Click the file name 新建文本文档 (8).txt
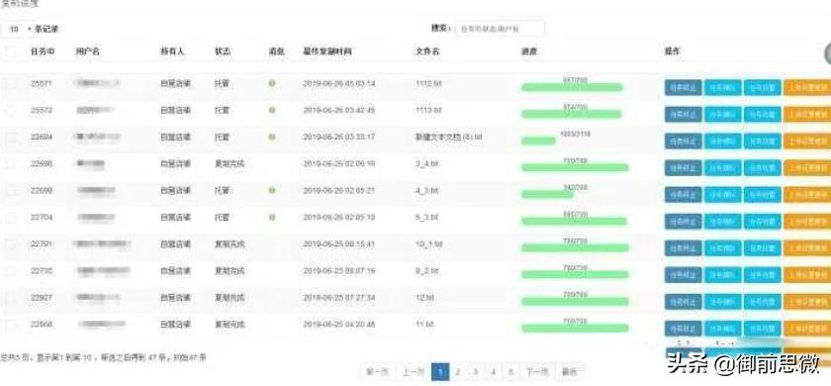The image size is (831, 386). (448, 137)
